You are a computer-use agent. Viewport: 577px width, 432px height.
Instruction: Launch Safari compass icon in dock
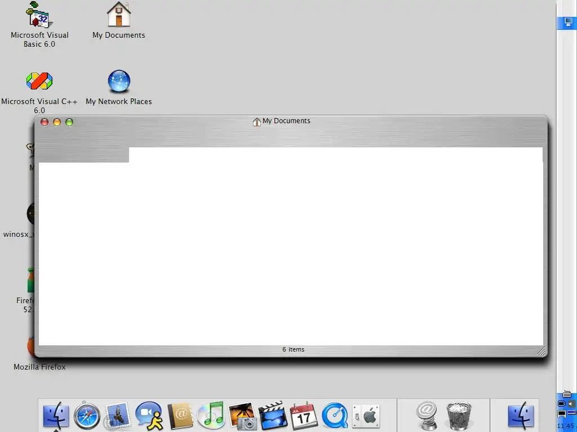tap(87, 416)
